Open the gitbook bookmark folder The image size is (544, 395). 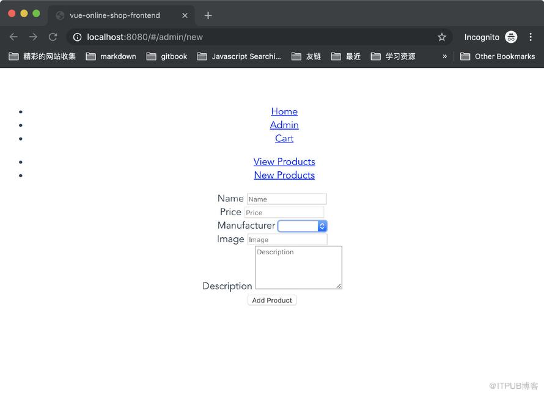(x=166, y=56)
